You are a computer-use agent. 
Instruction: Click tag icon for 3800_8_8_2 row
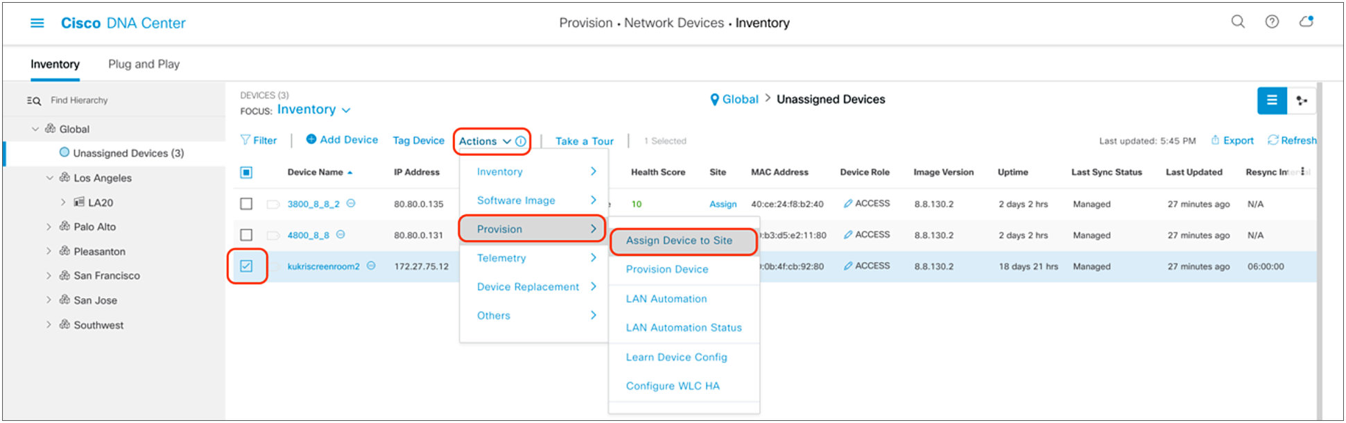click(273, 204)
